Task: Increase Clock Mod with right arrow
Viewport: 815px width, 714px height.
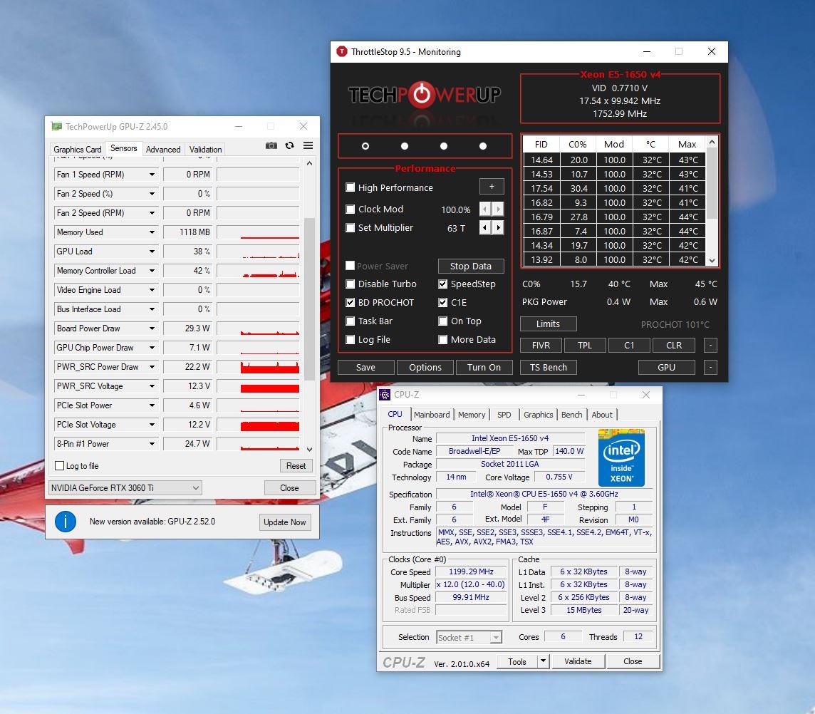Action: tap(498, 209)
